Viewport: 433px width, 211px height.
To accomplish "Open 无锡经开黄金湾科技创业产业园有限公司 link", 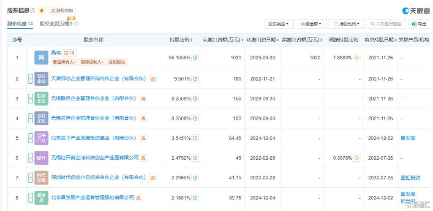I will (95, 158).
